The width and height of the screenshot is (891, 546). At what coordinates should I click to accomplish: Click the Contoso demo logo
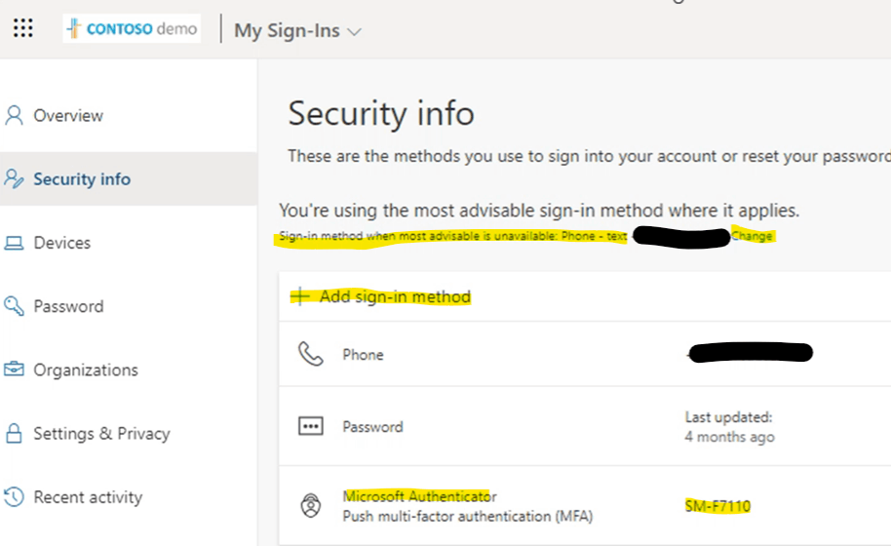(132, 28)
